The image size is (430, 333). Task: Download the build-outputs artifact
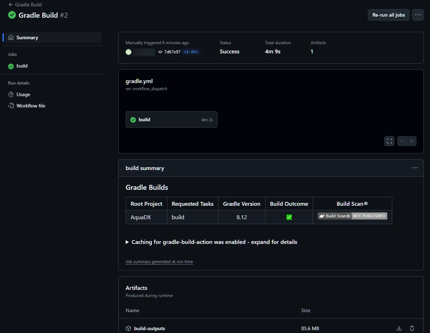(x=399, y=328)
